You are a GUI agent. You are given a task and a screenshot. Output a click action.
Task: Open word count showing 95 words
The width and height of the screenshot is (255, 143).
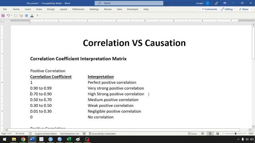click(20, 133)
